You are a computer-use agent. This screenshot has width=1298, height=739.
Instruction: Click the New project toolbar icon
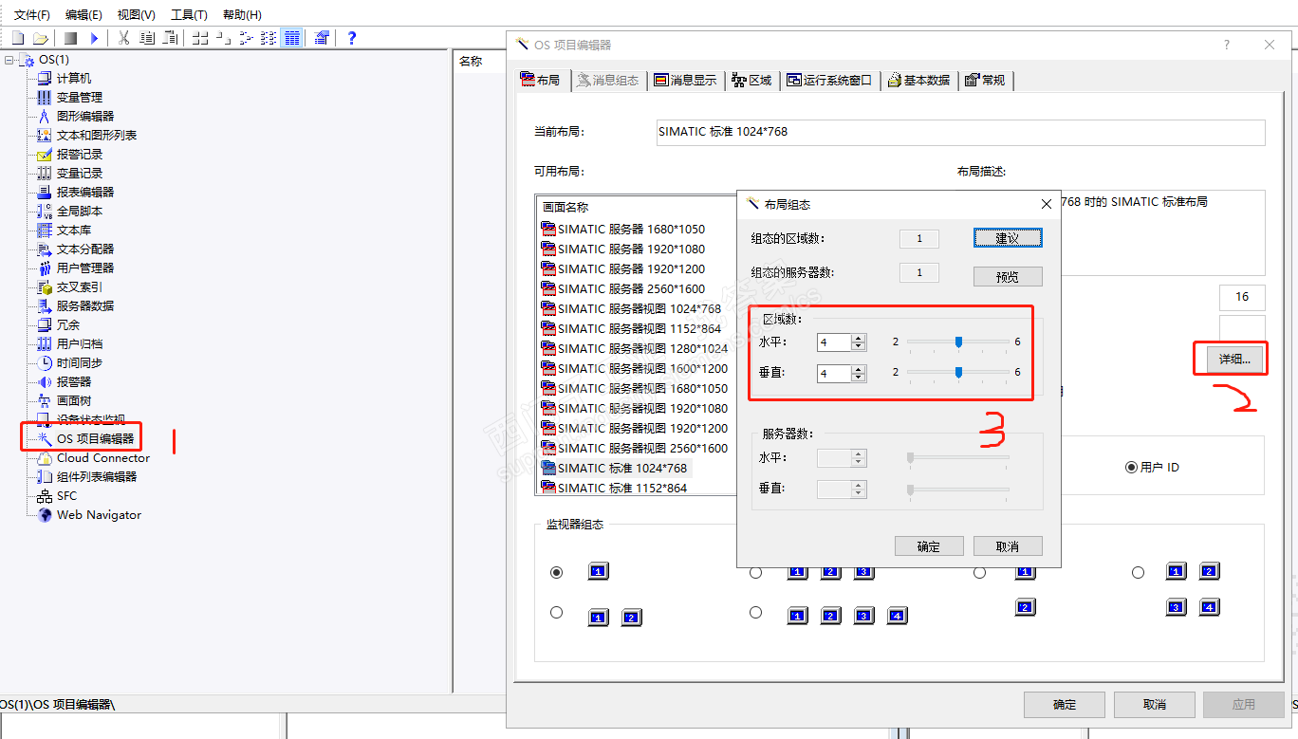[x=18, y=38]
